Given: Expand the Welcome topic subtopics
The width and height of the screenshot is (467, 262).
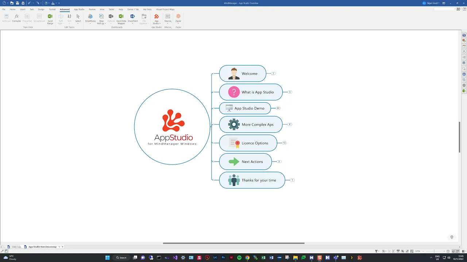Looking at the screenshot, I should point(273,74).
